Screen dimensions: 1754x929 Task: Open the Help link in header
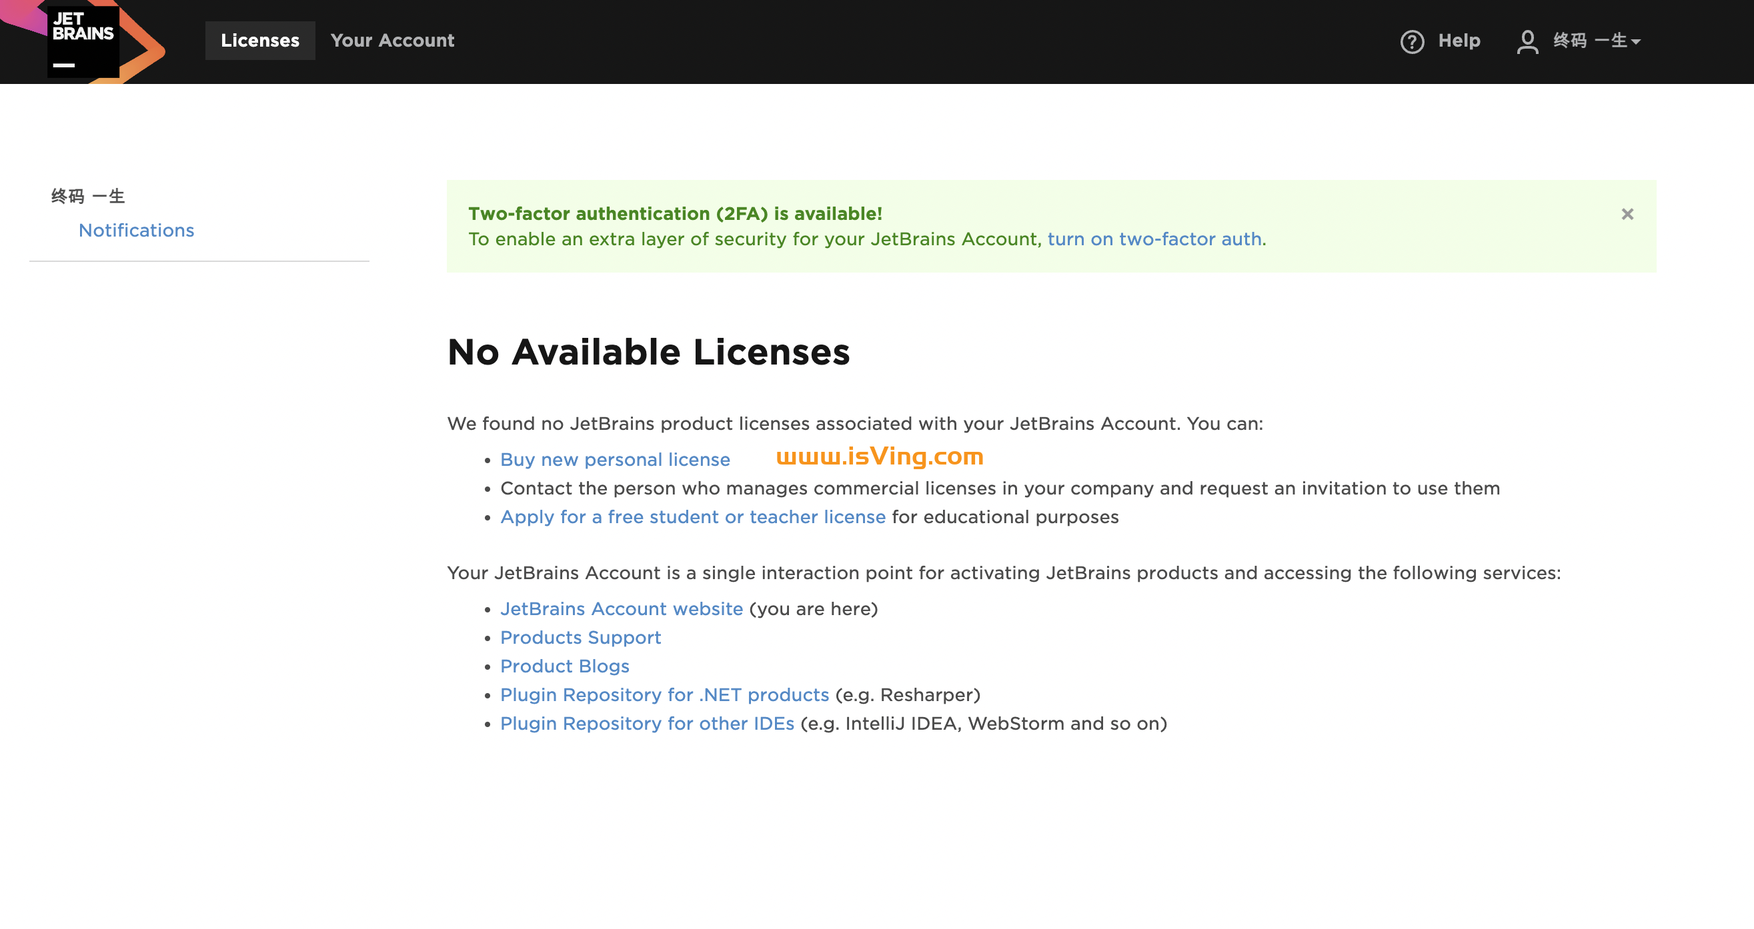[x=1459, y=41]
